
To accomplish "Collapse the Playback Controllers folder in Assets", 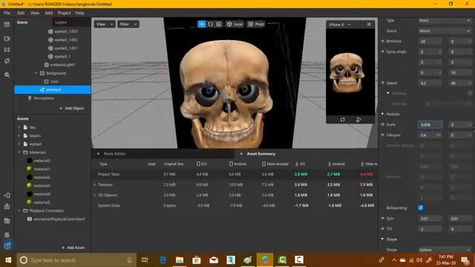I will click(19, 211).
